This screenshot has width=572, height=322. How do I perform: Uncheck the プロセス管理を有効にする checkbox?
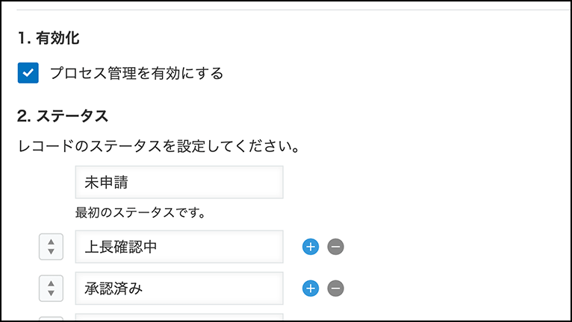pos(28,73)
